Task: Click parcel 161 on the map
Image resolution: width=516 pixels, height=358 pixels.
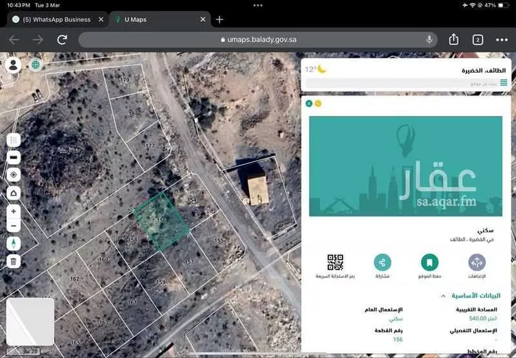Action: [x=132, y=302]
